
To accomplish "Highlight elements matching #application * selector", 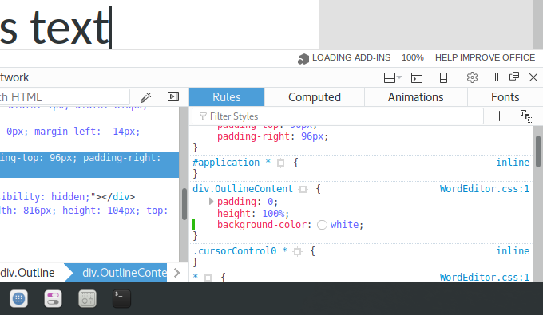I will click(x=280, y=163).
